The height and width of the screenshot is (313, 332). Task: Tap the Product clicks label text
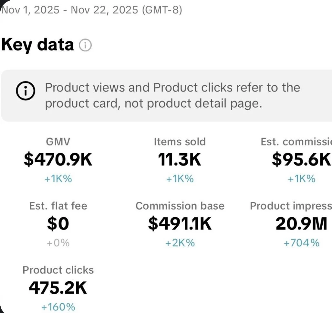(x=58, y=270)
